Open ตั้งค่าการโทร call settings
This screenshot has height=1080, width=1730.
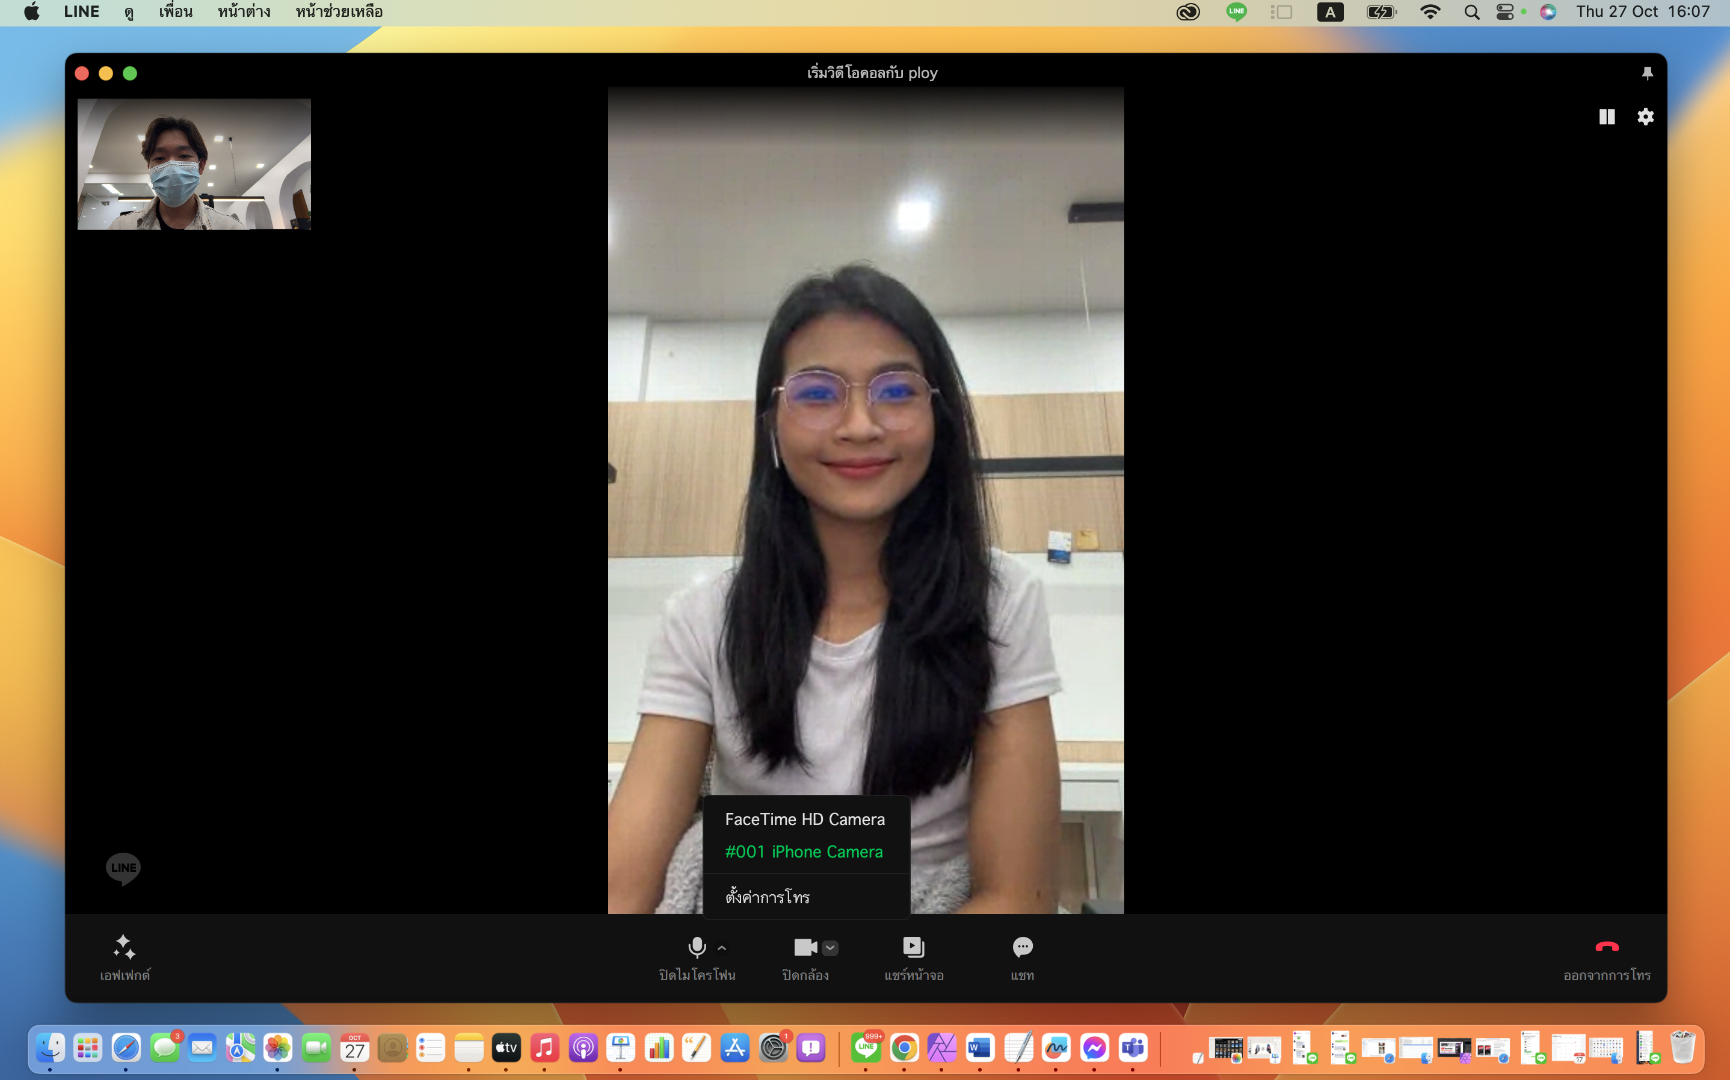tap(767, 897)
